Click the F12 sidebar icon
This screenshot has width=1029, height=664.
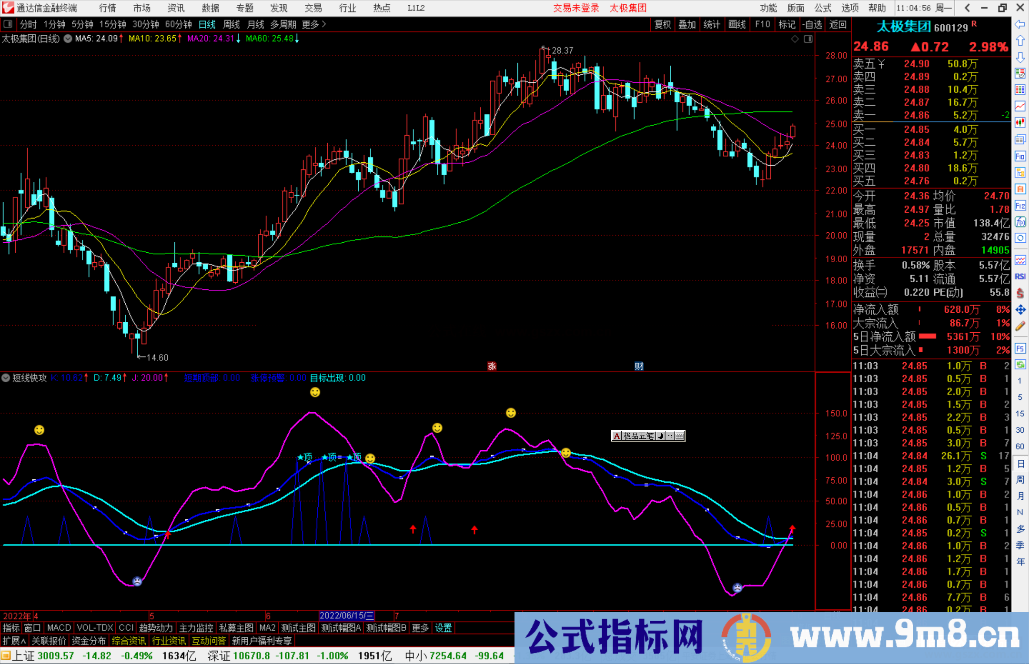click(x=1020, y=206)
